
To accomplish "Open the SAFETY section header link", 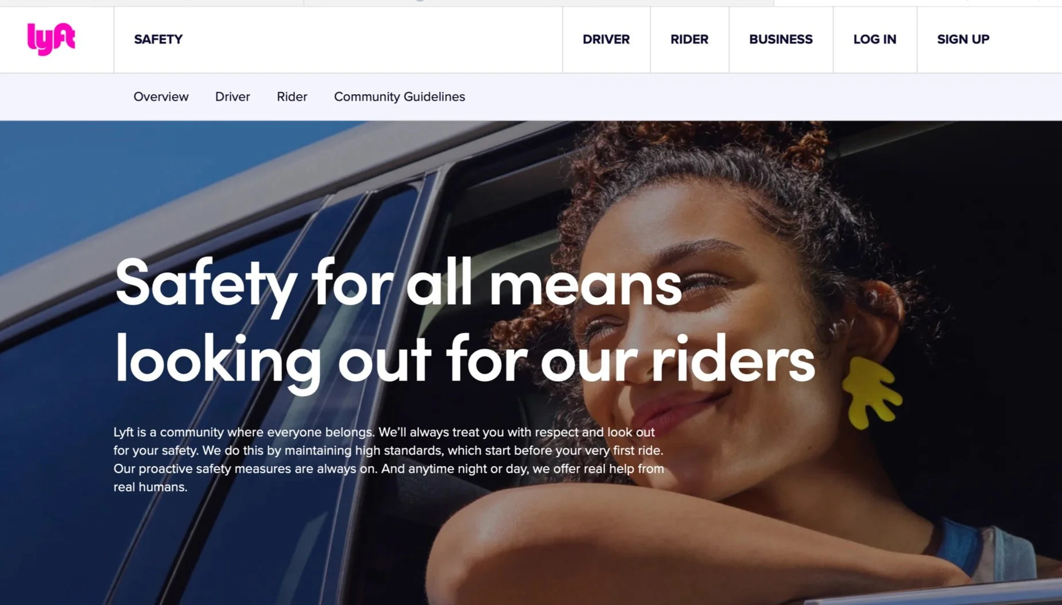I will pos(158,40).
